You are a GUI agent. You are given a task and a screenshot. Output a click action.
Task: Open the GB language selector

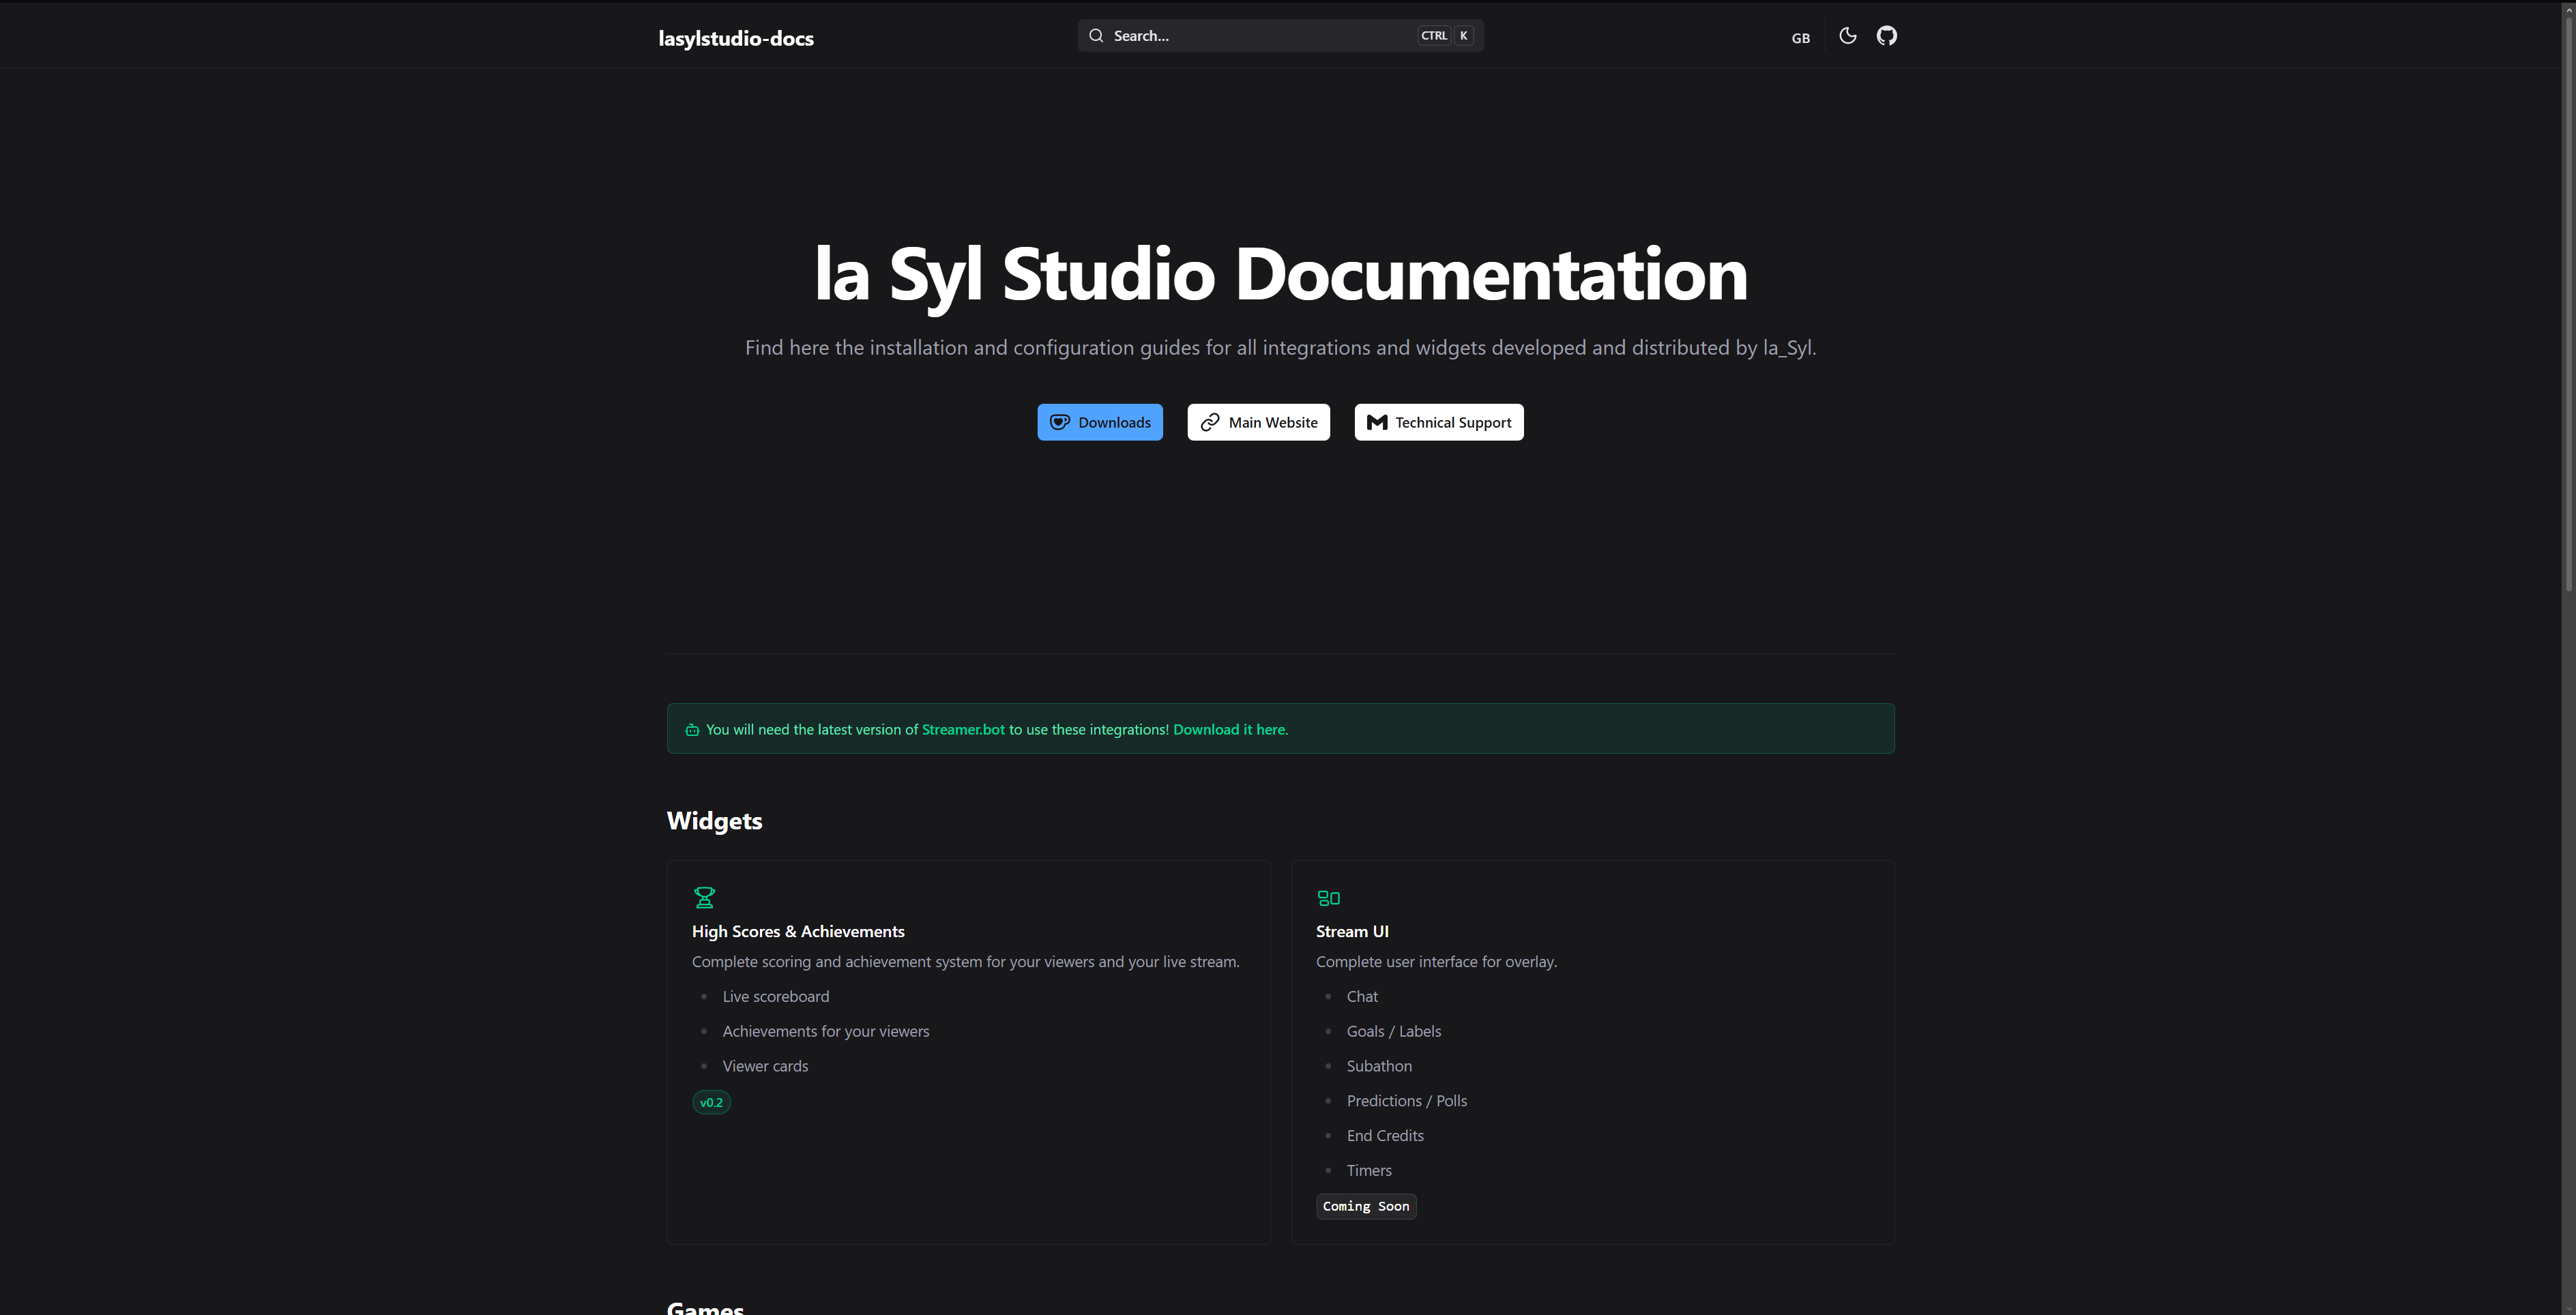tap(1800, 37)
